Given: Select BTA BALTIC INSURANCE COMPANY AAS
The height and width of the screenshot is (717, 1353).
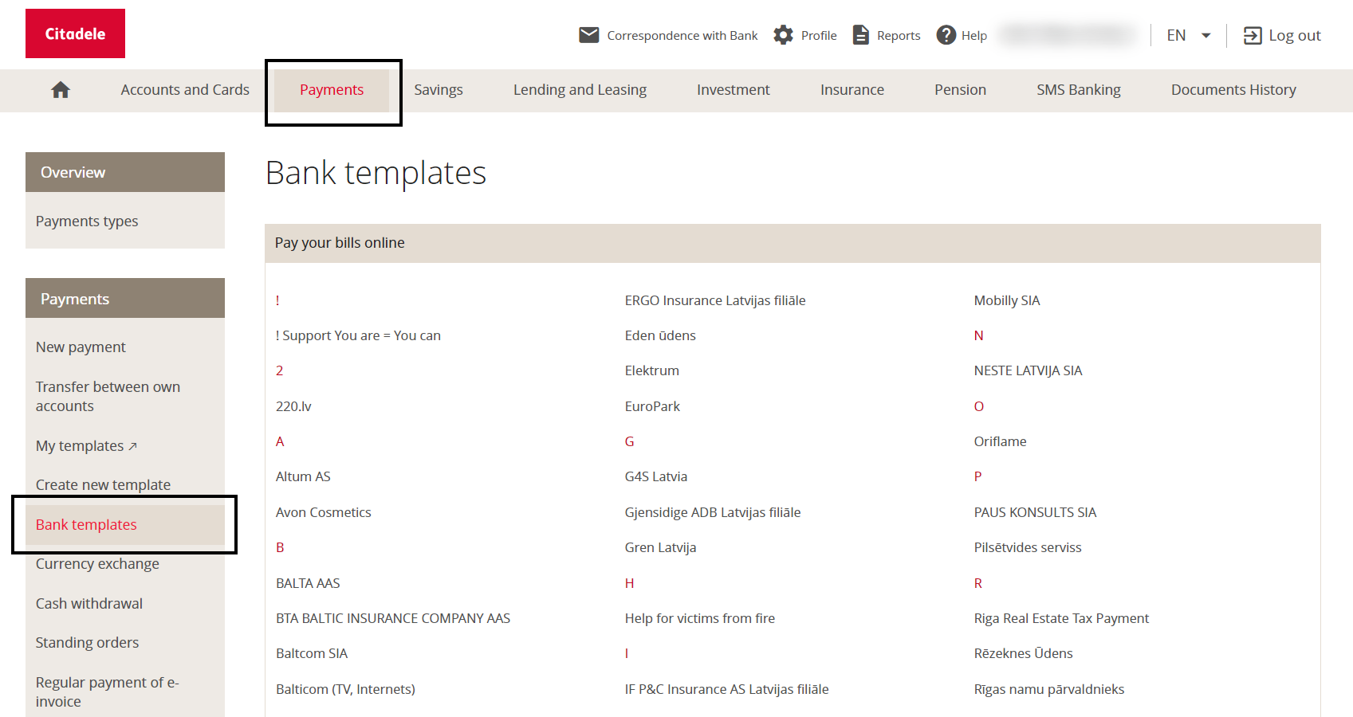Looking at the screenshot, I should 393,618.
